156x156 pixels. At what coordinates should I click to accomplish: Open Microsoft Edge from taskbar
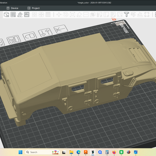click(x=79, y=152)
